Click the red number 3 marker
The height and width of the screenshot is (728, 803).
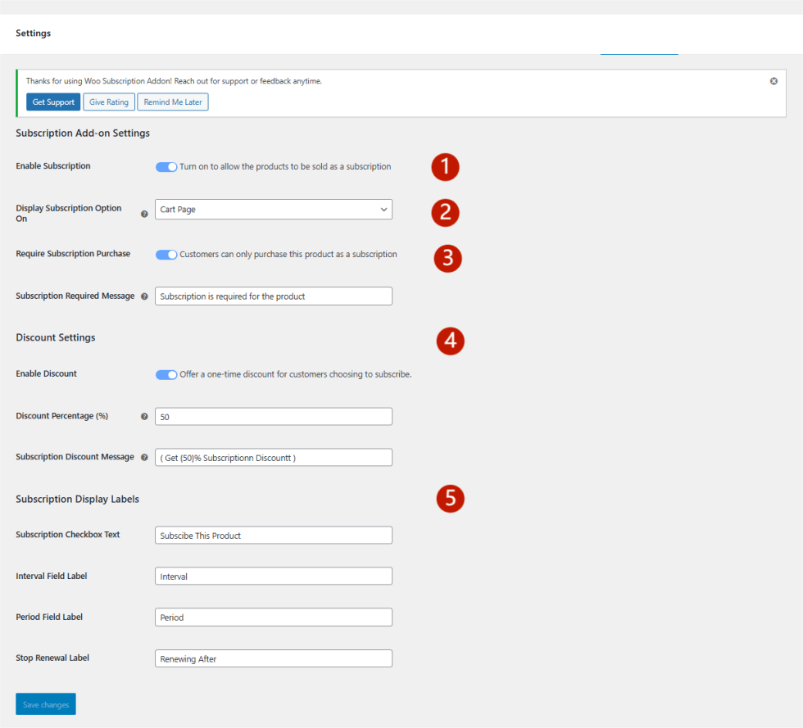(x=447, y=258)
